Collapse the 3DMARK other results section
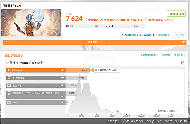This screenshot has width=190, height=124. 182,63
